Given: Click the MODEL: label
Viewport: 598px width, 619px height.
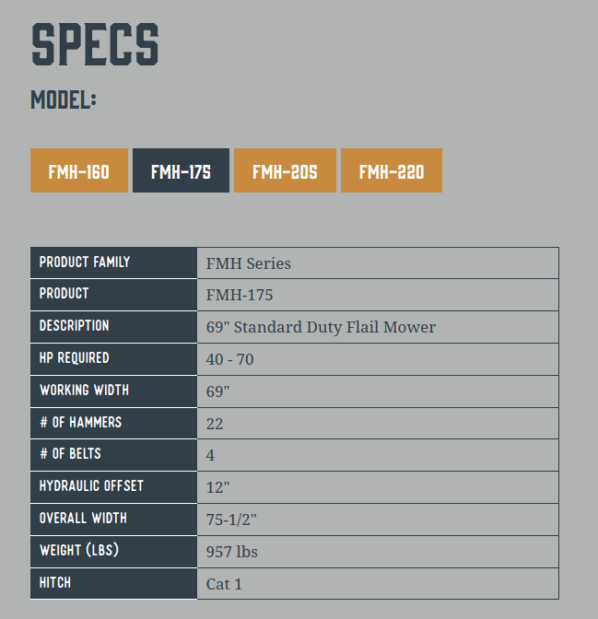Looking at the screenshot, I should 64,99.
